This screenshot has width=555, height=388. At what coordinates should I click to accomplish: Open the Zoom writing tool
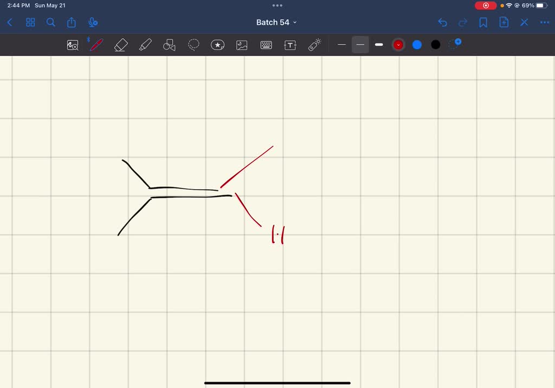(72, 44)
